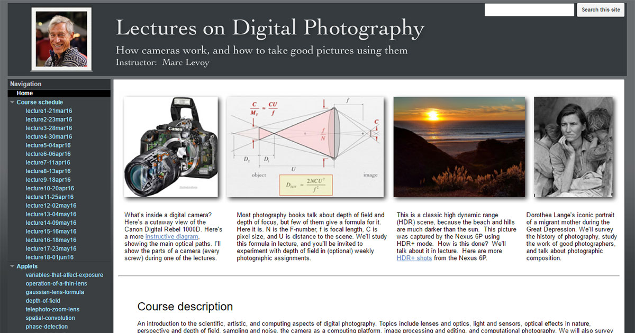Open the phase-detection applet
The height and width of the screenshot is (333, 635).
coord(46,326)
